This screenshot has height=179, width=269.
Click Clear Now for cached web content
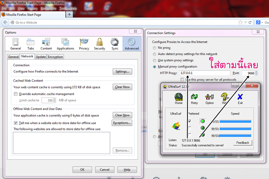click(122, 87)
